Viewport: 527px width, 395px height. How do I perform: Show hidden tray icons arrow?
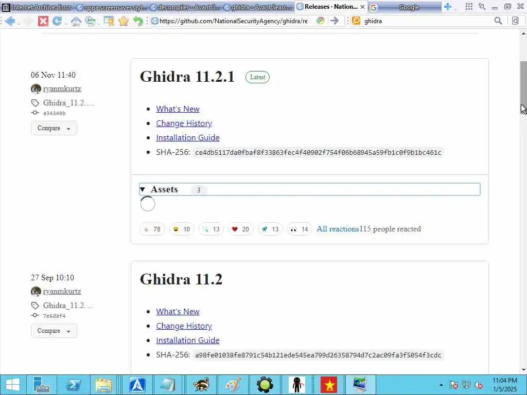pos(441,385)
